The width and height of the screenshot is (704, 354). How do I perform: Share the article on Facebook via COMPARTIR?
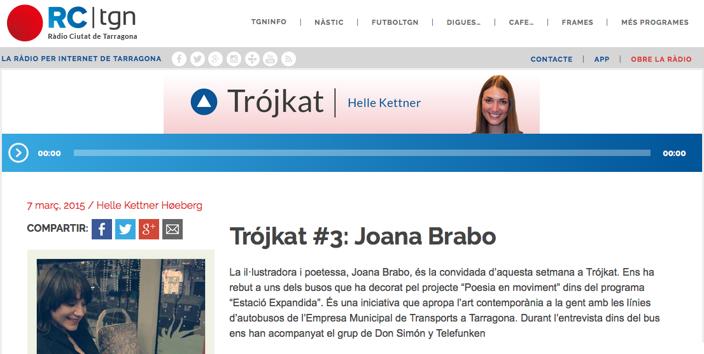tap(102, 229)
